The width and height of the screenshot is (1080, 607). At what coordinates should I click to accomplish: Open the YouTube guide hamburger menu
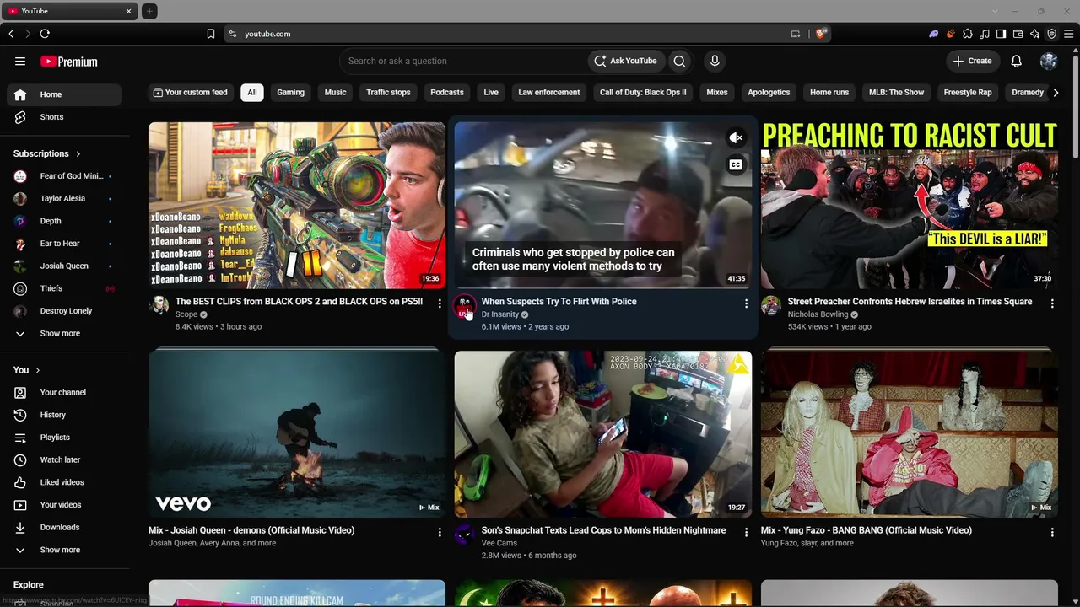20,62
